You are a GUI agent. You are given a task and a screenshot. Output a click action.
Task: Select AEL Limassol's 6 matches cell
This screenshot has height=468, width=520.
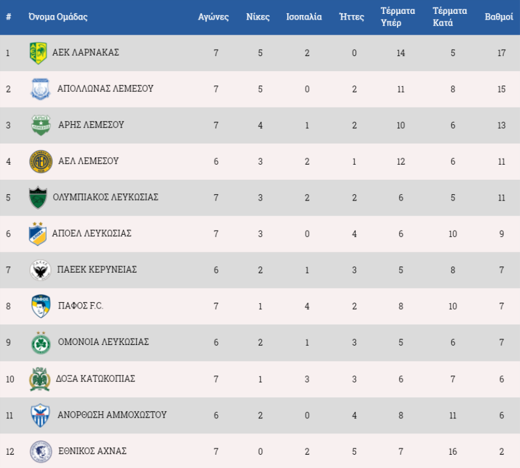216,162
